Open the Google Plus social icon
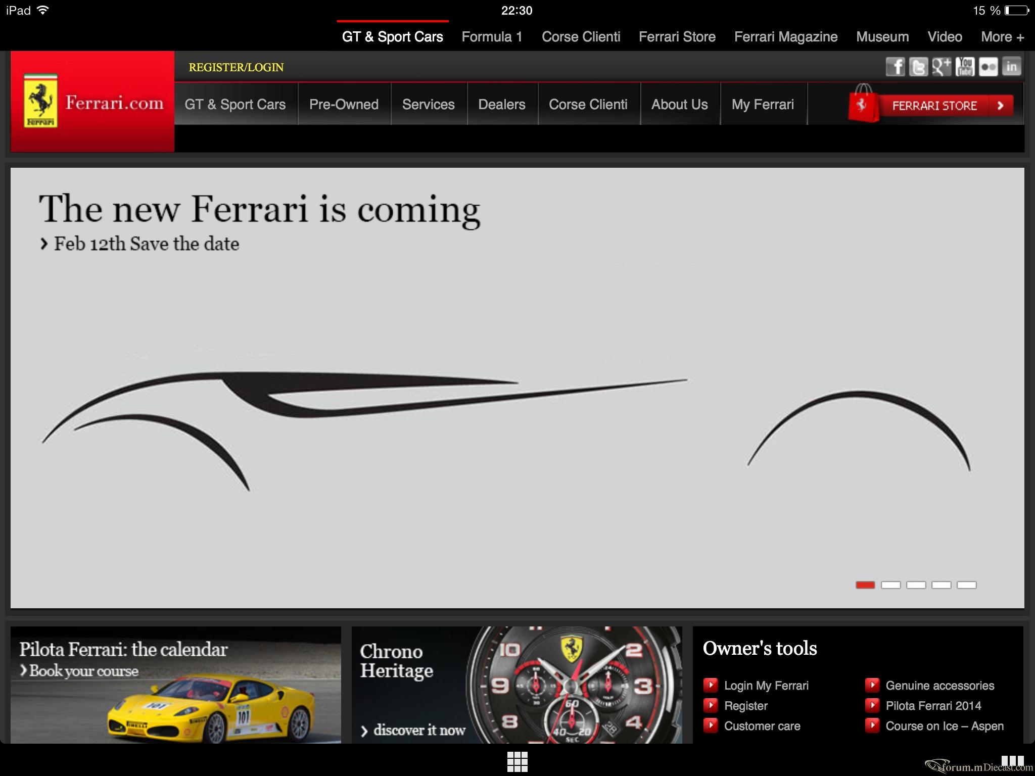 pyautogui.click(x=942, y=67)
